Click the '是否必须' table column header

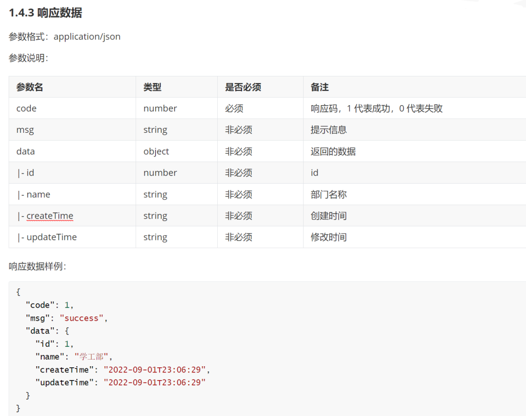click(x=243, y=87)
